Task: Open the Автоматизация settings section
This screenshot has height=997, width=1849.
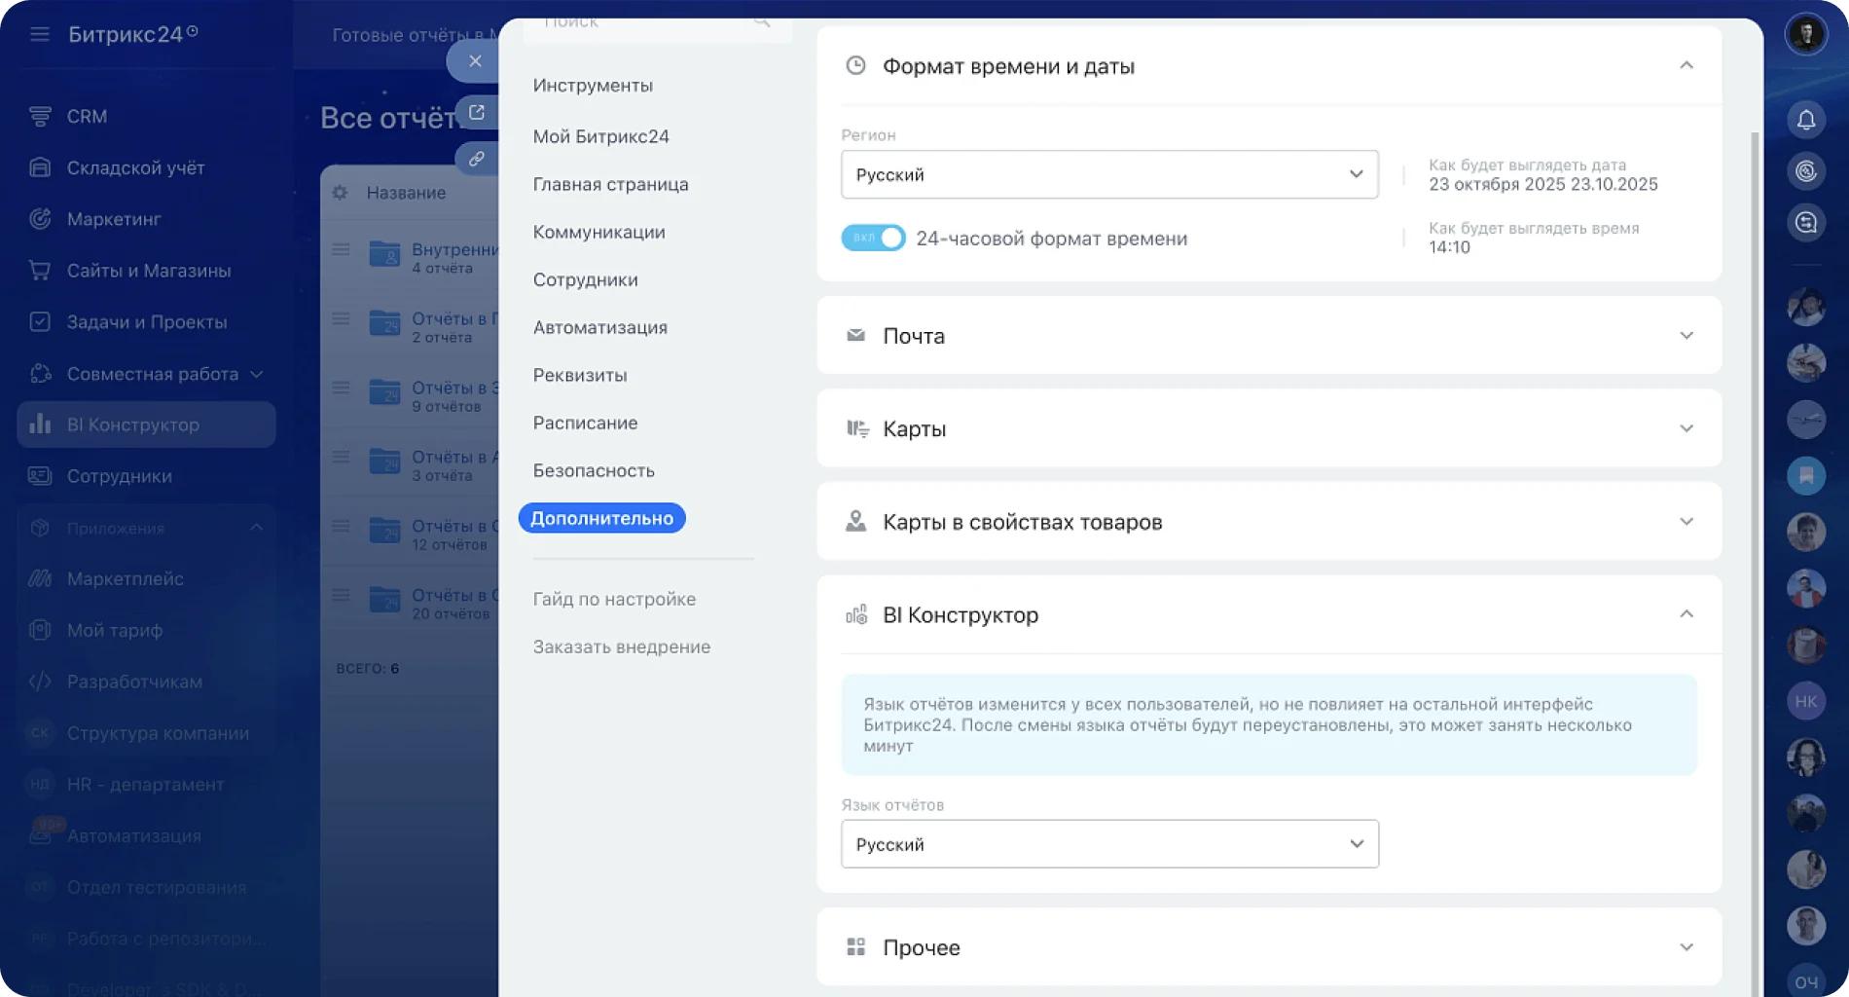Action: click(599, 327)
